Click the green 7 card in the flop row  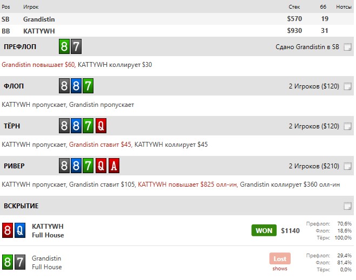(x=89, y=86)
